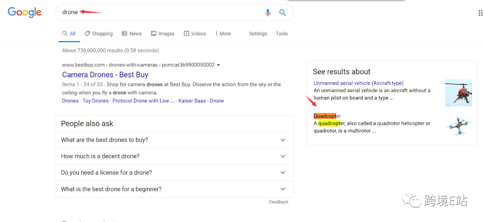
Task: Open the bestbuy.com URL dropdown arrow
Action: [218, 65]
